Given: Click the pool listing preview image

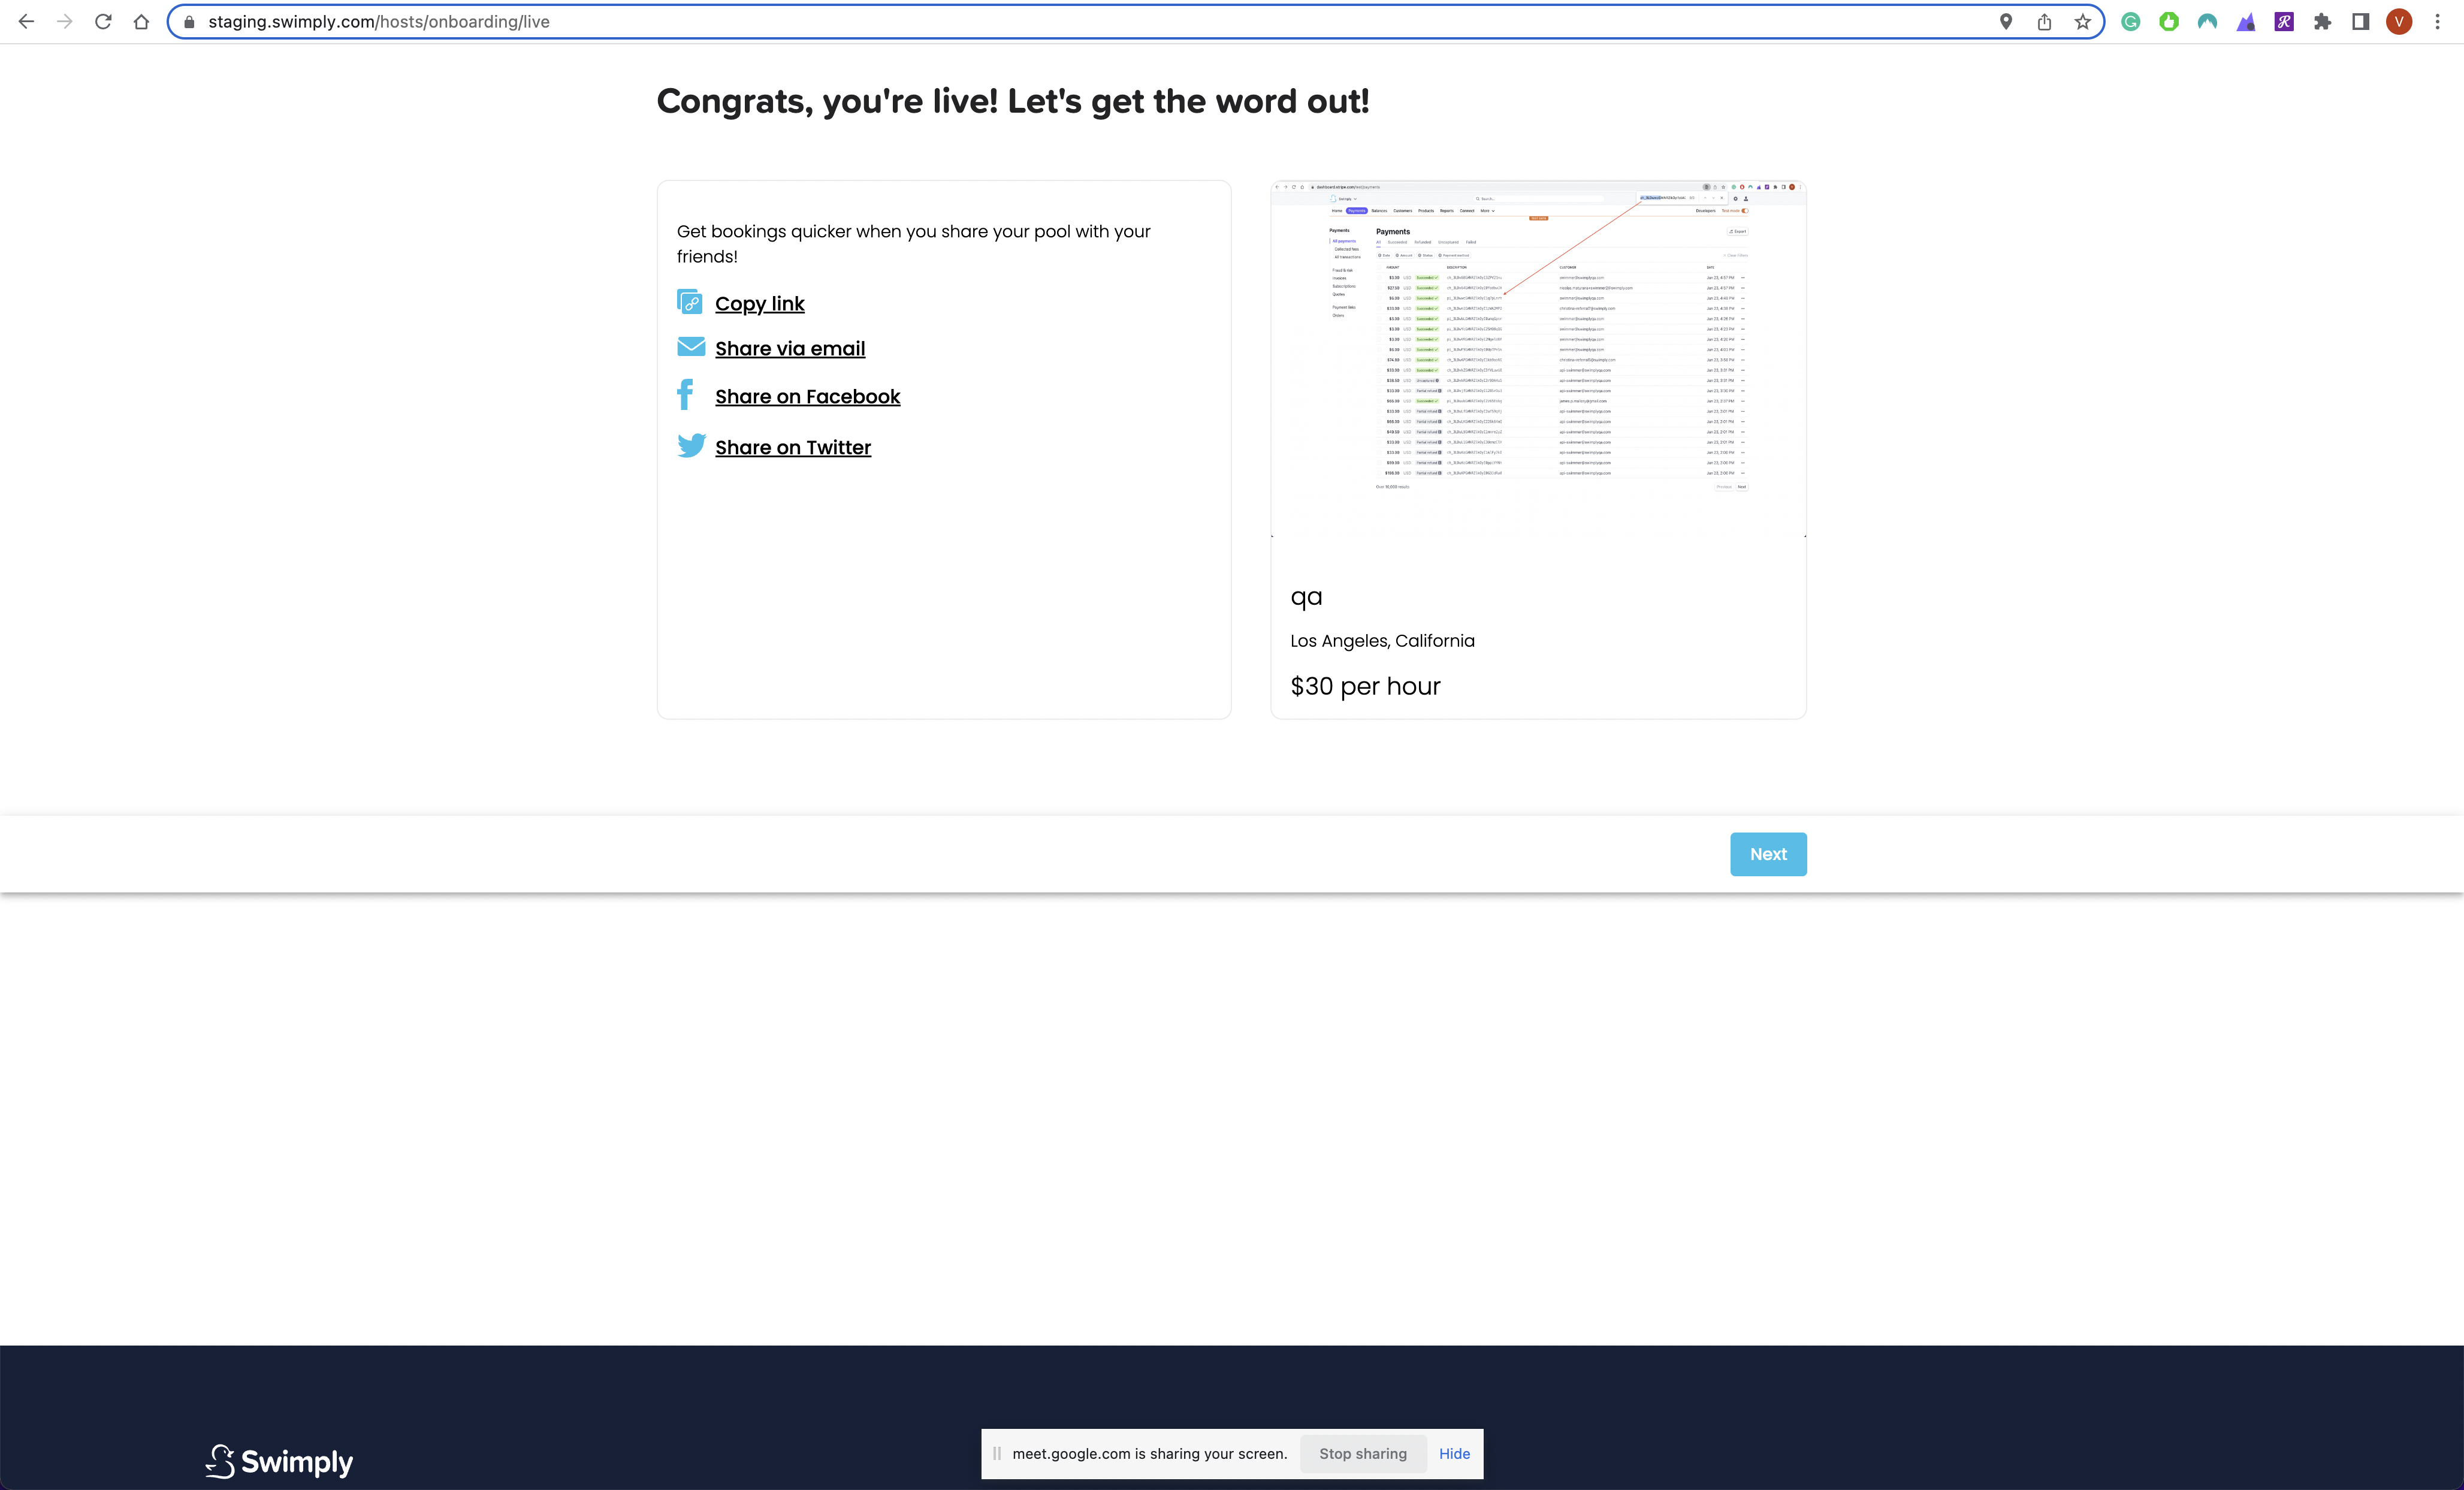Looking at the screenshot, I should (1537, 360).
